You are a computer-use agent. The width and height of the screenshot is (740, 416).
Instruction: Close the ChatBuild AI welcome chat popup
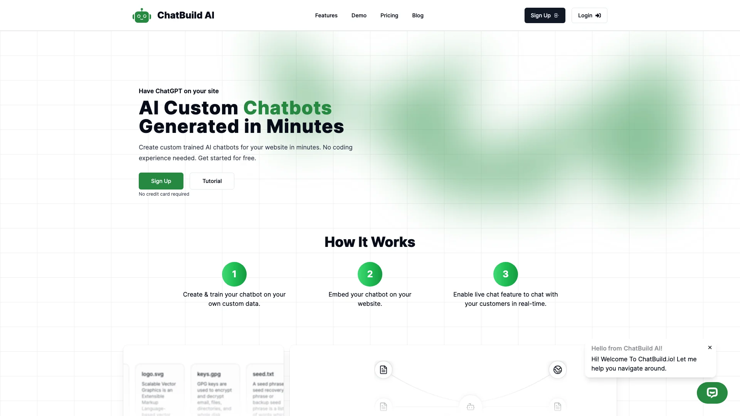tap(710, 347)
